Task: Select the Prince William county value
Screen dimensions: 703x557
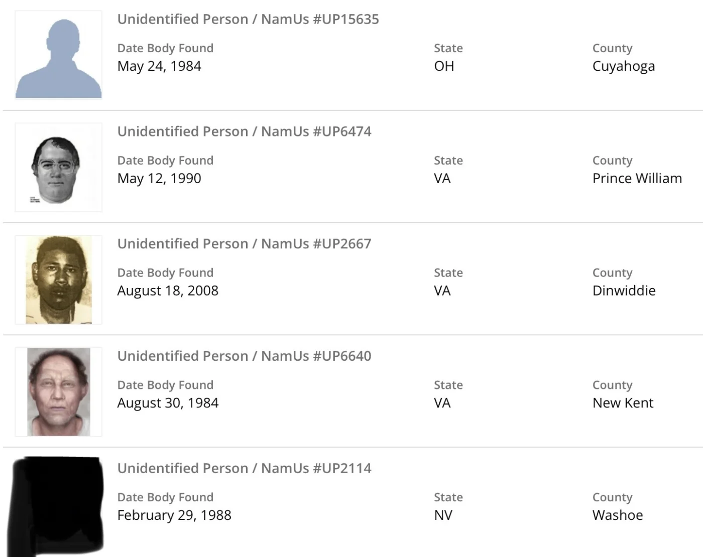Action: coord(637,179)
